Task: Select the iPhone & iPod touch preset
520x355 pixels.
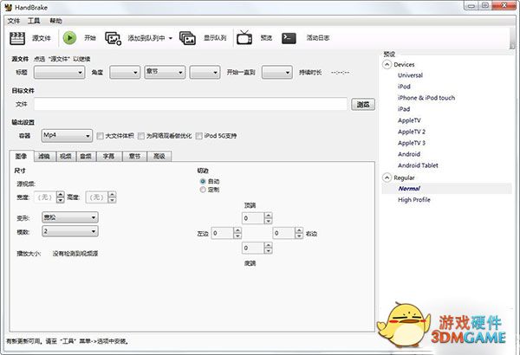Action: click(x=426, y=98)
